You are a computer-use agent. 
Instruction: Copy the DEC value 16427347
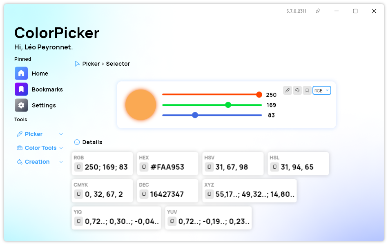[x=144, y=194]
